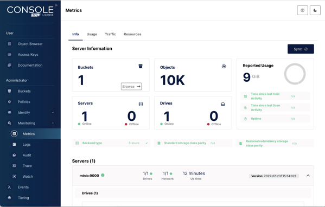
Task: Switch to the Resources tab
Action: tap(132, 34)
